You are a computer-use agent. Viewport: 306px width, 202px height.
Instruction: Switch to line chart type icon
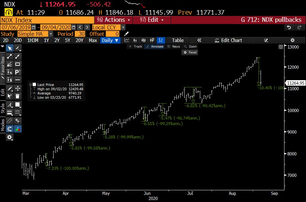[x=127, y=40]
